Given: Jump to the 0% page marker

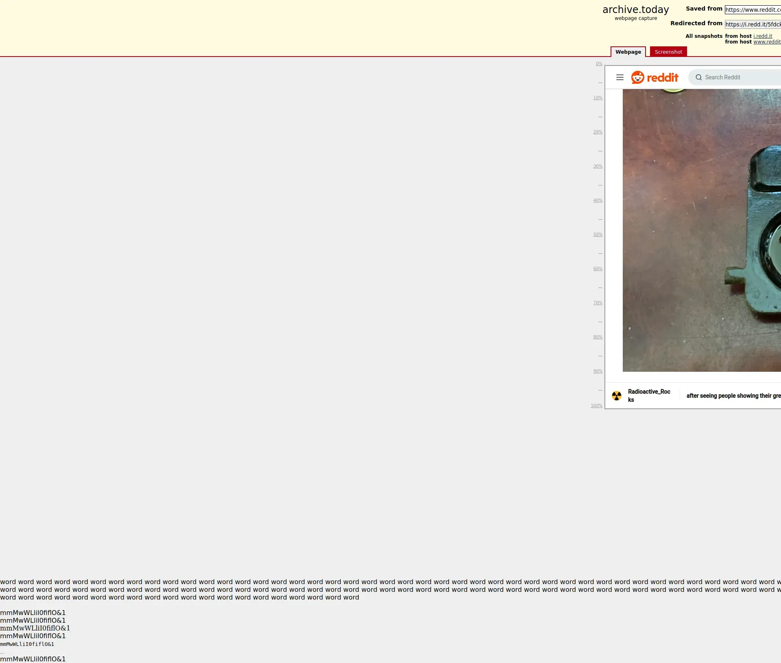Looking at the screenshot, I should click(x=599, y=64).
